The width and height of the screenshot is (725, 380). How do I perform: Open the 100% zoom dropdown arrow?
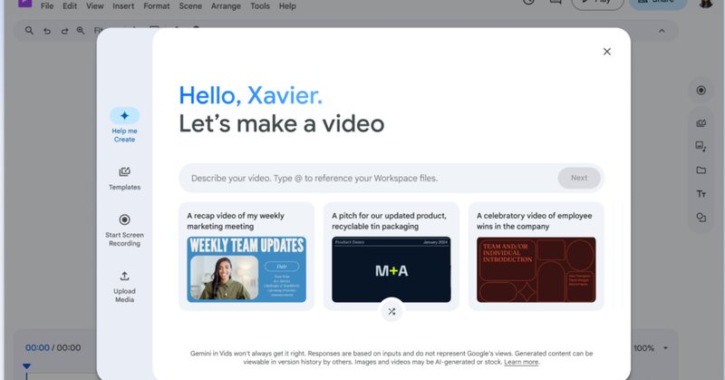tap(666, 348)
